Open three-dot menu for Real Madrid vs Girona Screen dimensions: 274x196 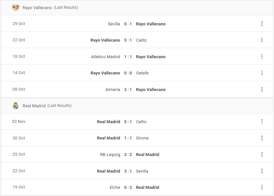click(x=262, y=138)
